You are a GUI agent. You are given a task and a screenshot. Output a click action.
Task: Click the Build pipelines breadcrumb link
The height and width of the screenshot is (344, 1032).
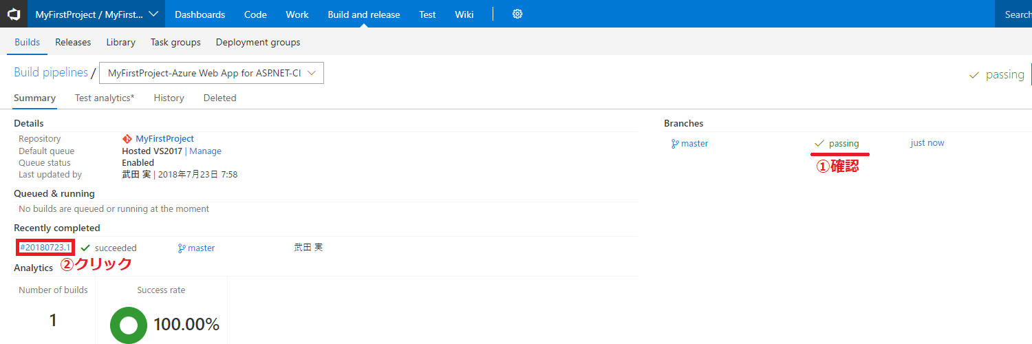(51, 72)
